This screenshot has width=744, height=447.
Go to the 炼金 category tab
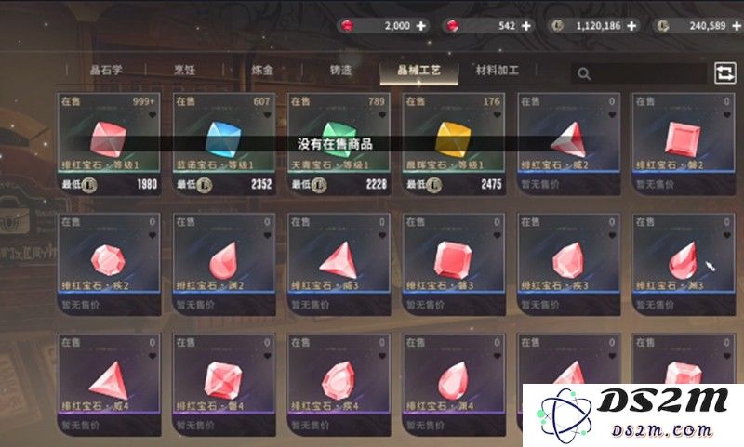tap(262, 70)
